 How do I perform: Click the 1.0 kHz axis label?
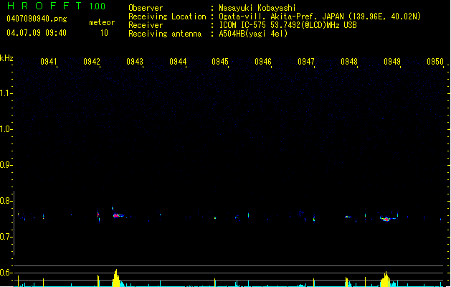coord(6,129)
